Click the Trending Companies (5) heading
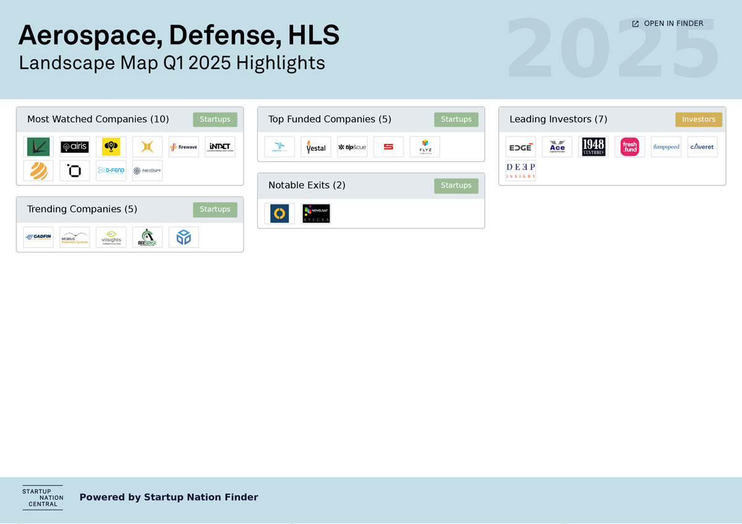The image size is (742, 524). click(82, 209)
